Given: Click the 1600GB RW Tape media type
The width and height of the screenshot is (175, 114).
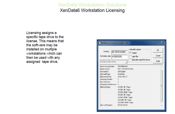Looking at the screenshot, I should coord(124,100).
